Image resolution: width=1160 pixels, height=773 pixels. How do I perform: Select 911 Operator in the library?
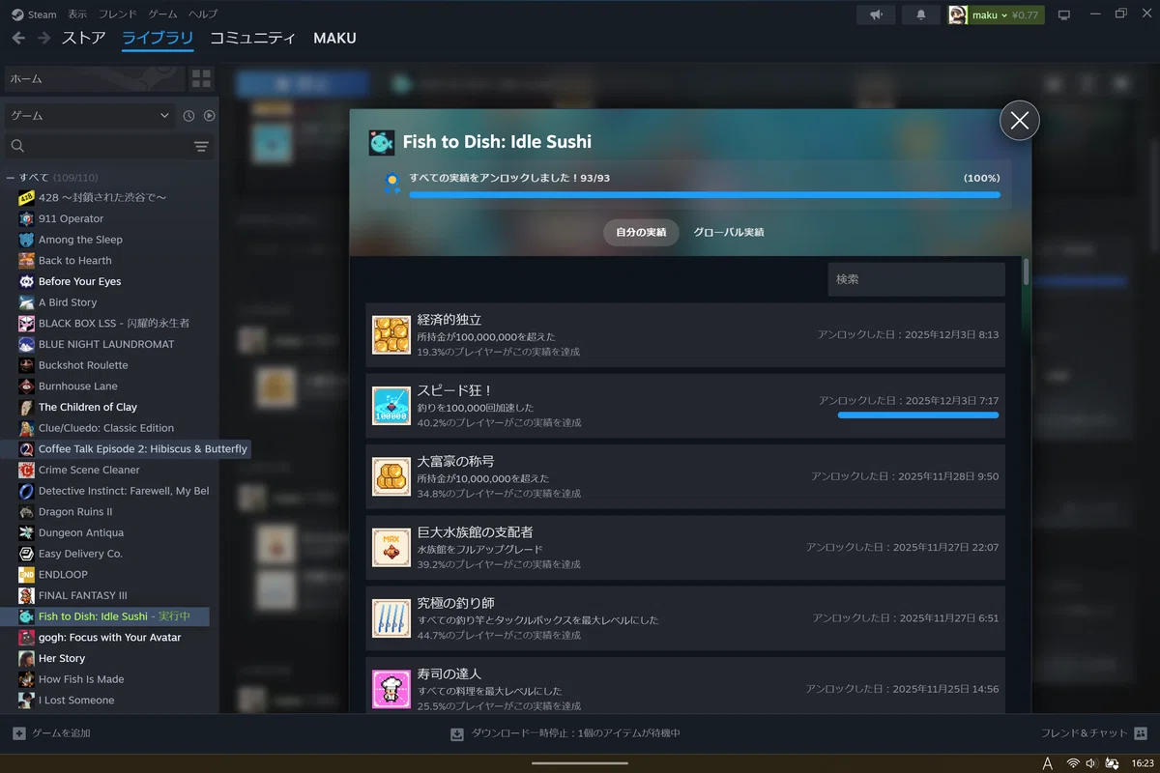pyautogui.click(x=71, y=218)
